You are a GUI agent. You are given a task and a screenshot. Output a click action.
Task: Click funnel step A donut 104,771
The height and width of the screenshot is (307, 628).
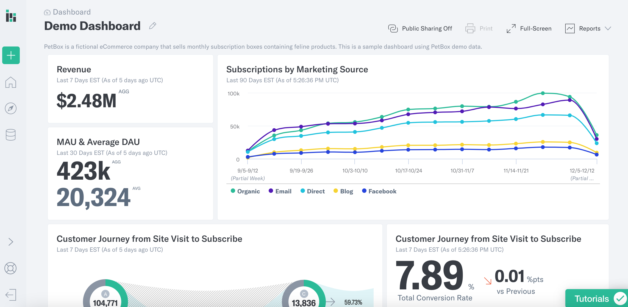(105, 294)
